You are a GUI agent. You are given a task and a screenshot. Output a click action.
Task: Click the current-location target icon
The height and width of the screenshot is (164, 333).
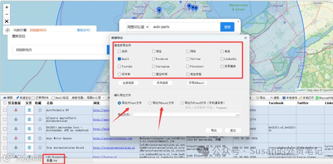(8, 30)
